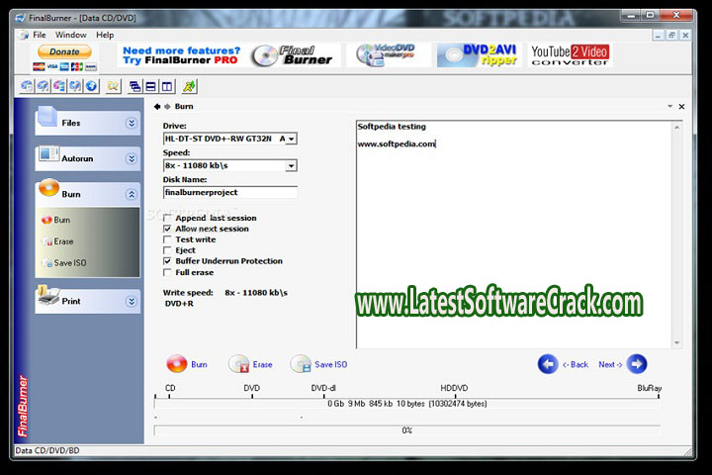
Task: Open the Speed dropdown list
Action: [x=292, y=166]
